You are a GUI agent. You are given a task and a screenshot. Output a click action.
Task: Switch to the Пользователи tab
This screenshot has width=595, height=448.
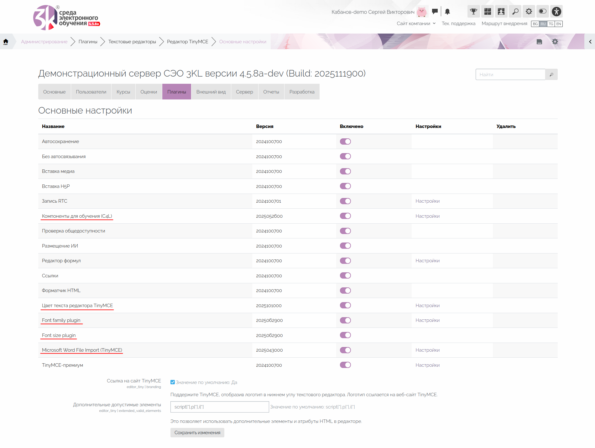click(91, 92)
